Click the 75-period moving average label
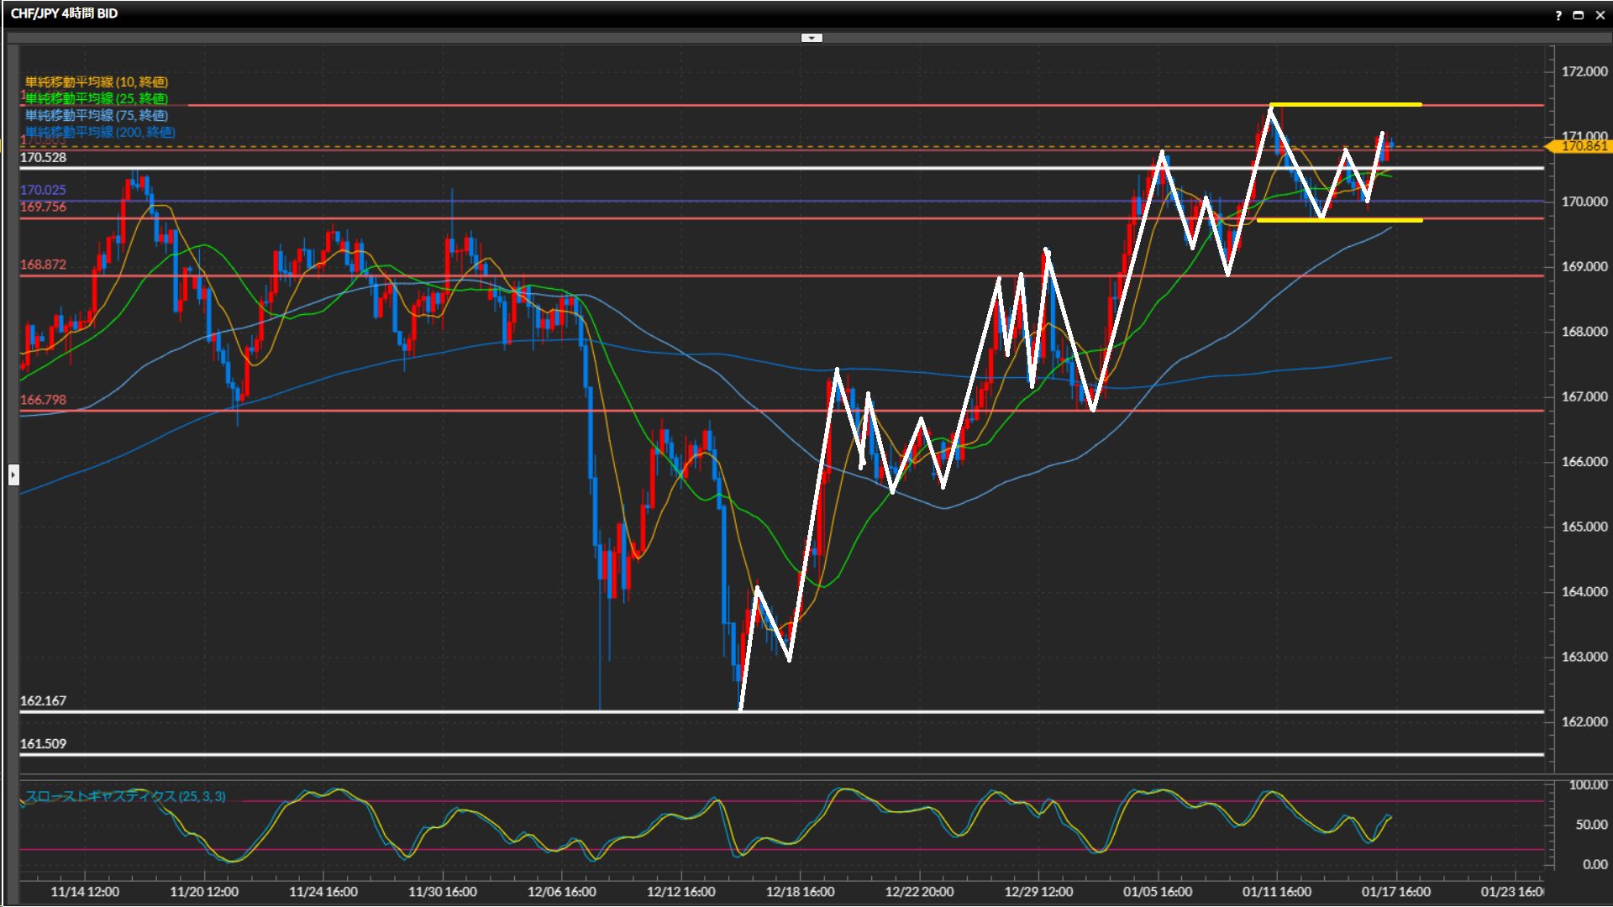The image size is (1613, 907). tap(96, 115)
